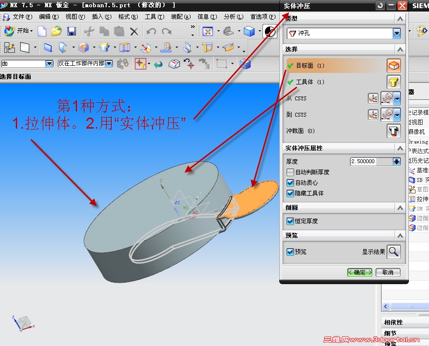
Task: Select the 工具体 (1) selection row
Action: click(x=335, y=82)
